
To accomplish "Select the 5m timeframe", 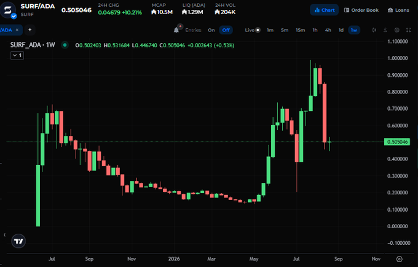I will [x=285, y=30].
